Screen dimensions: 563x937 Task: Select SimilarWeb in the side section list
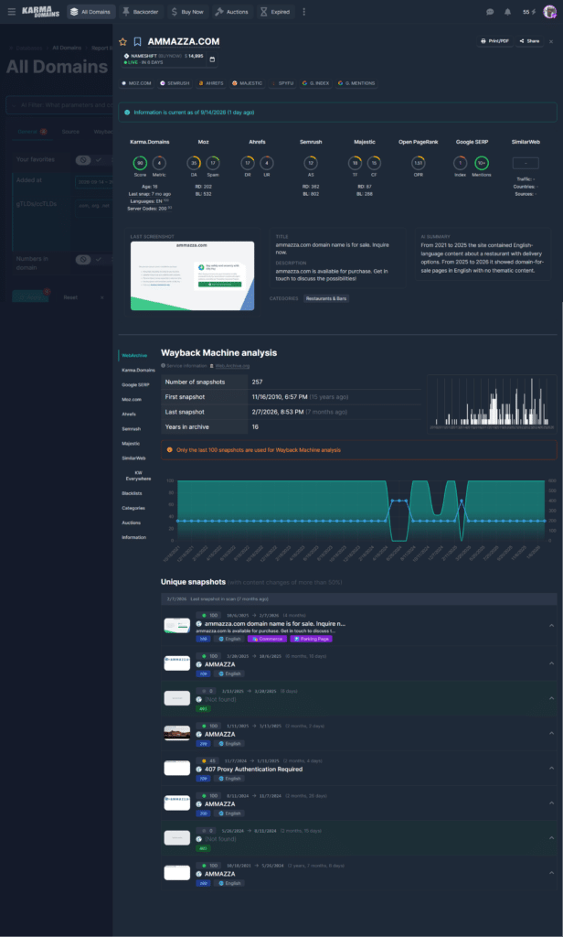(x=133, y=458)
